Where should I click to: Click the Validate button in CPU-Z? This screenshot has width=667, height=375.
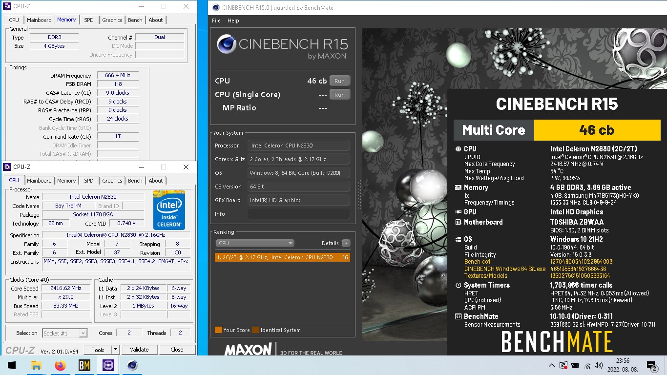pyautogui.click(x=139, y=350)
